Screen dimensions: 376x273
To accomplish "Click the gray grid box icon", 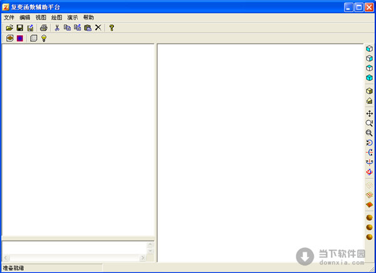I will click(x=34, y=38).
